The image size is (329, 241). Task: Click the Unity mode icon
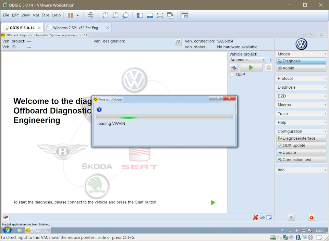pos(170,15)
